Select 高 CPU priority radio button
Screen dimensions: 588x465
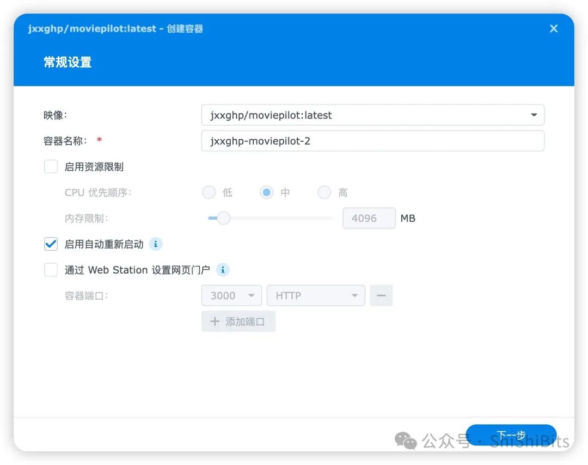tap(324, 192)
